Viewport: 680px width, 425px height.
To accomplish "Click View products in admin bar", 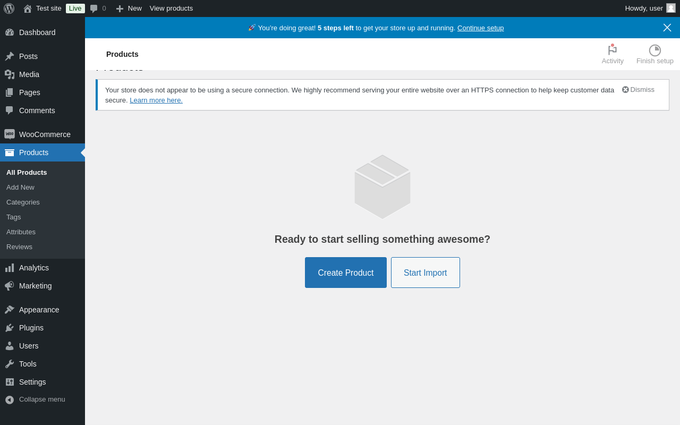I will (x=171, y=8).
